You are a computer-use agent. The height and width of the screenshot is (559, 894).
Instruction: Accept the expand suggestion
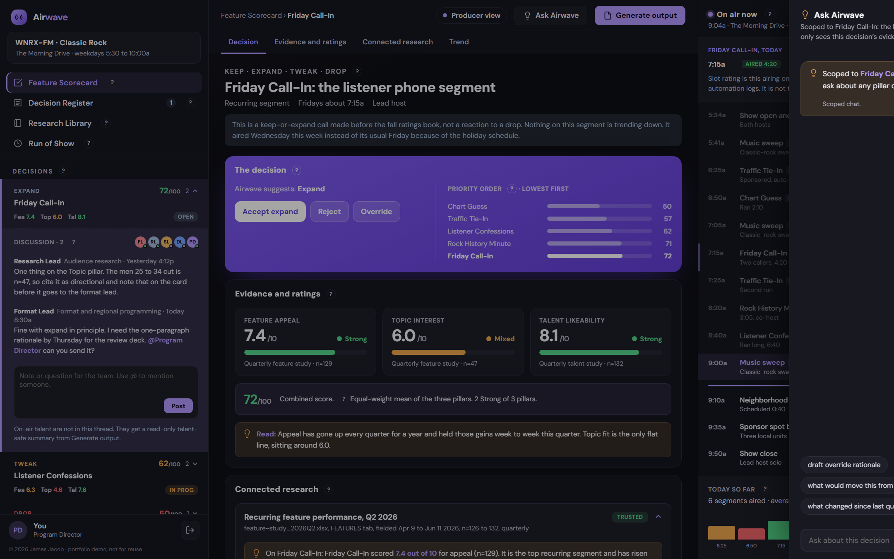point(270,212)
